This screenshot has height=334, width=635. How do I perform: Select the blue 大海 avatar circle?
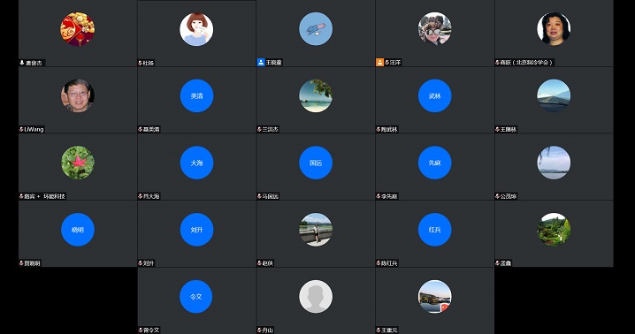(x=196, y=163)
